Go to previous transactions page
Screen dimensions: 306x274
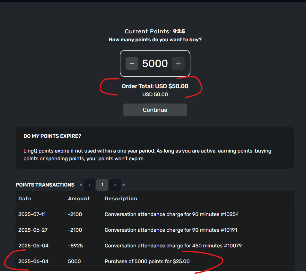point(89,185)
